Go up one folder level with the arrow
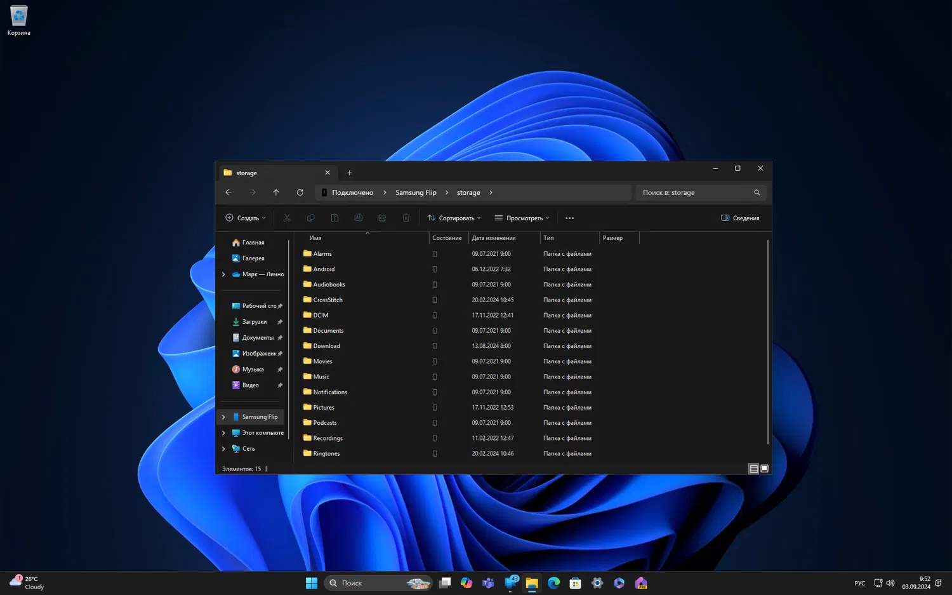Screen dimensions: 952x595 pos(276,192)
